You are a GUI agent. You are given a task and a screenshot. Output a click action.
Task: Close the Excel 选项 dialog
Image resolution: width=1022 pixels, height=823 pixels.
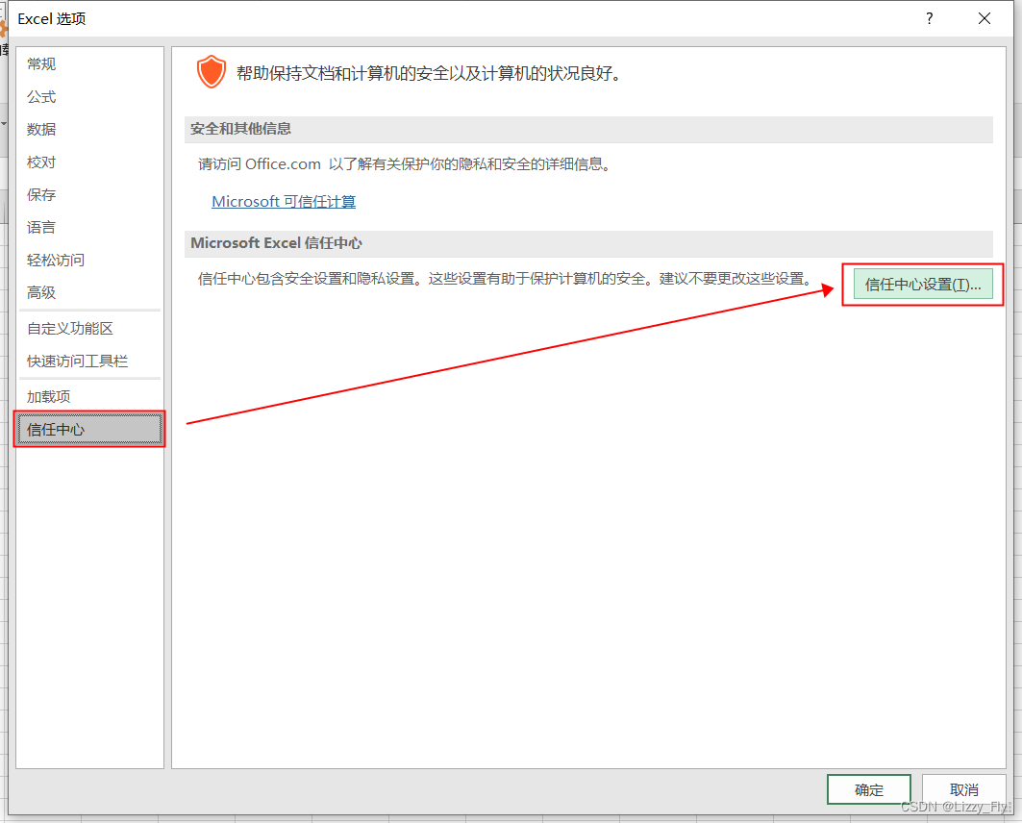(985, 18)
